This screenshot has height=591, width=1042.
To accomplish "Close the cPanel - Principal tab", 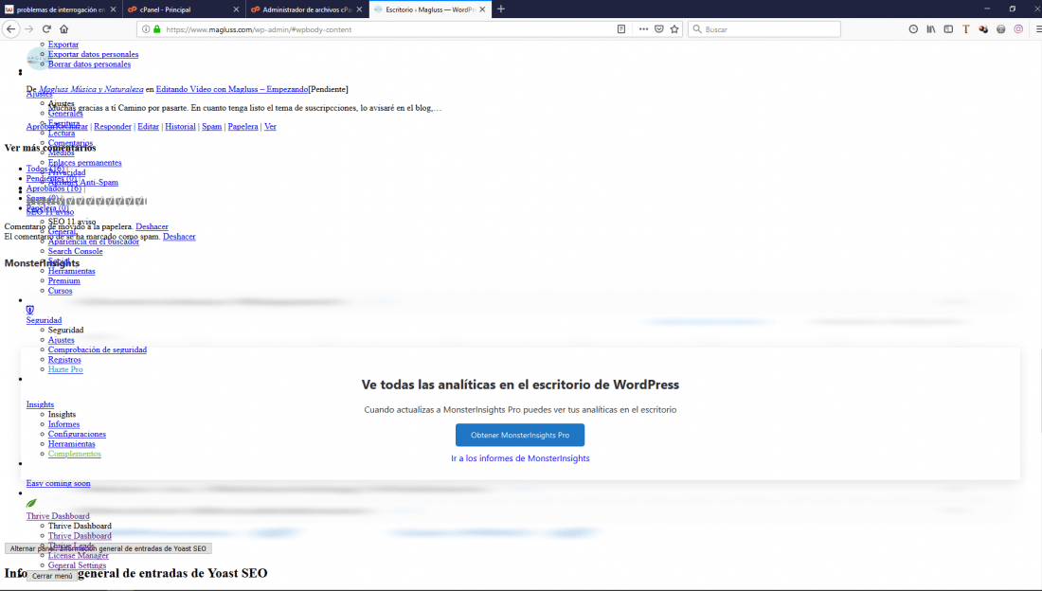I will coord(236,9).
